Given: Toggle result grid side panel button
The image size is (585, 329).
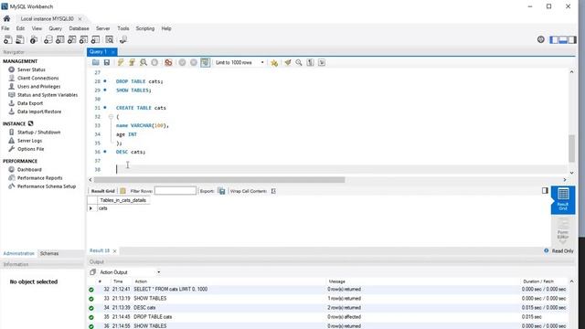Looking at the screenshot, I should pyautogui.click(x=545, y=191).
